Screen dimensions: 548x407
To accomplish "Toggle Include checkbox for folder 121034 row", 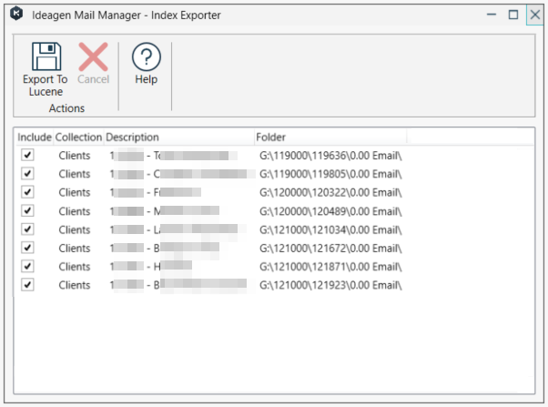I will [27, 229].
